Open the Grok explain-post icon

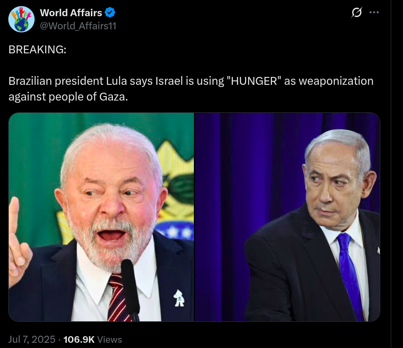coord(357,12)
